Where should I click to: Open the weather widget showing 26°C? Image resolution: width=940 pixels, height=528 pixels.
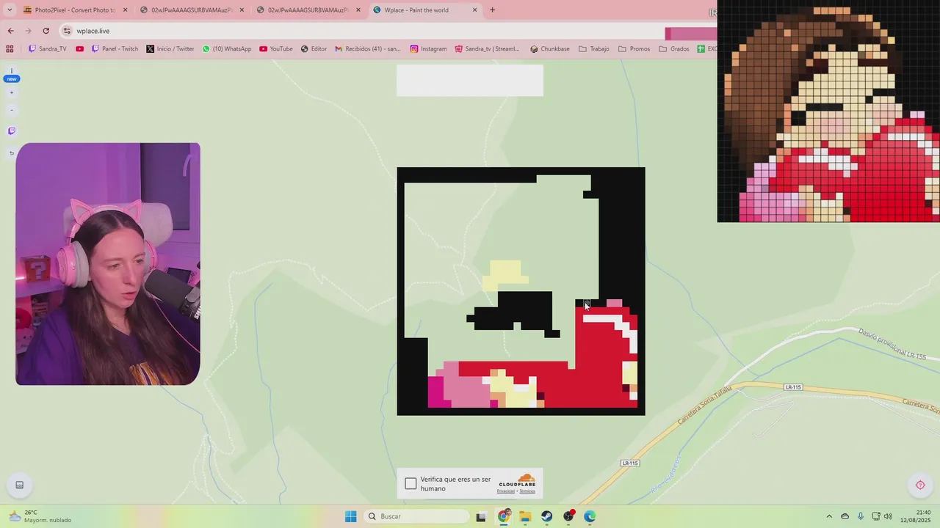[40, 516]
